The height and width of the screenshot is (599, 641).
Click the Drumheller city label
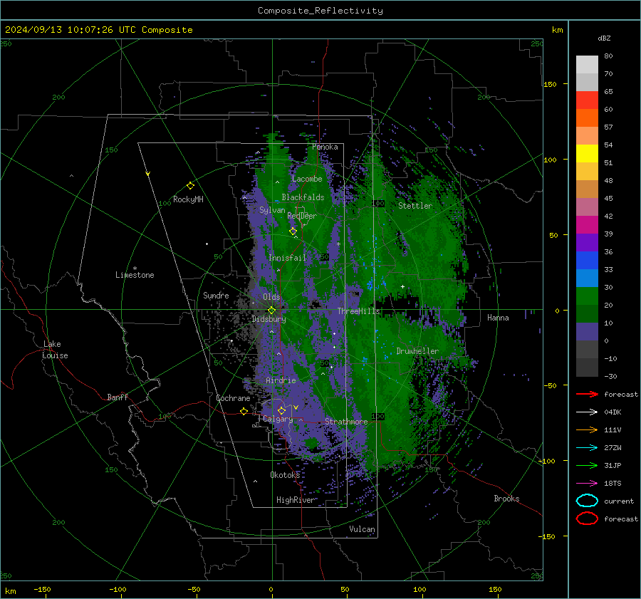tap(417, 351)
